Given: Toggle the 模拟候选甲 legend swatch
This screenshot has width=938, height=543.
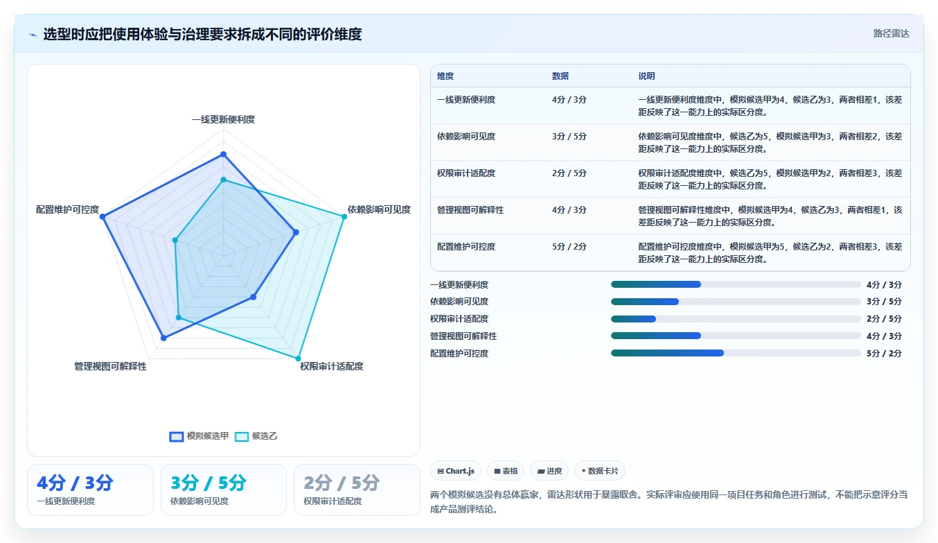Looking at the screenshot, I should click(177, 436).
